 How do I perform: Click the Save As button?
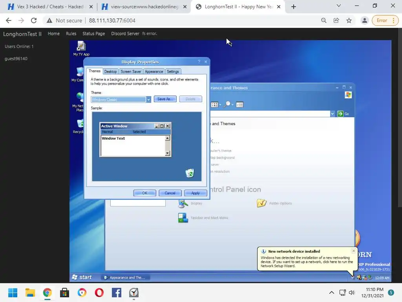coord(165,99)
